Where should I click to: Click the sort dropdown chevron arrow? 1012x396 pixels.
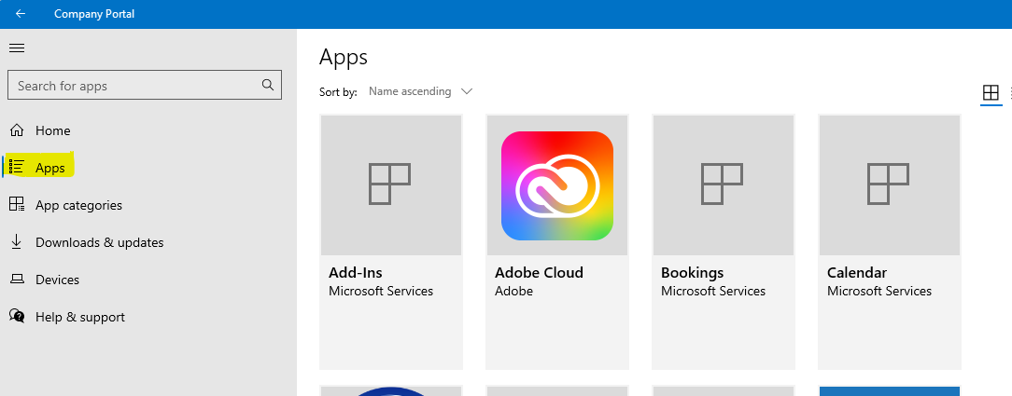[467, 91]
